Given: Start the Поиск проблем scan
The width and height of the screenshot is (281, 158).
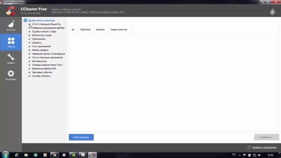Looking at the screenshot, I should [x=81, y=137].
